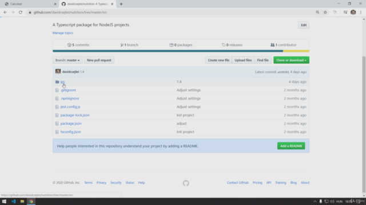Screen dimensions: 366x205
Task: Click the file icon beside package-lock.json
Action: click(57, 115)
